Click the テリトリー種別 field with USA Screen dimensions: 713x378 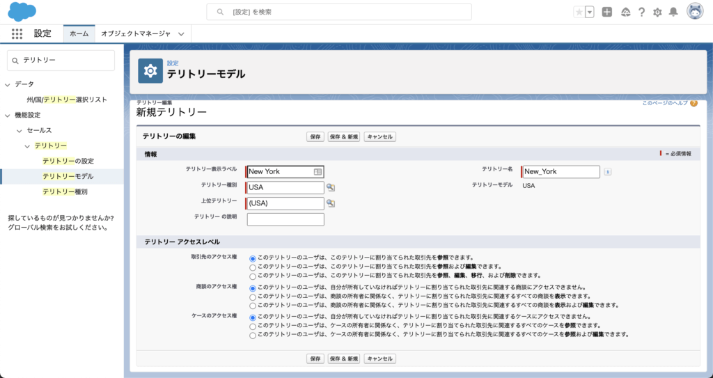coord(285,187)
